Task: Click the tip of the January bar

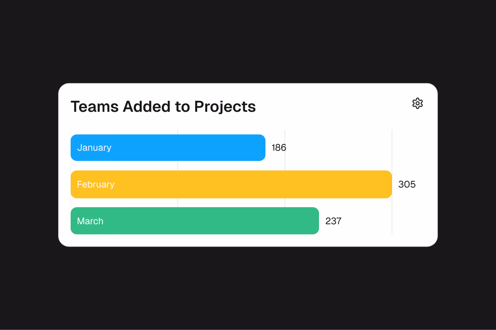Action: [x=262, y=147]
